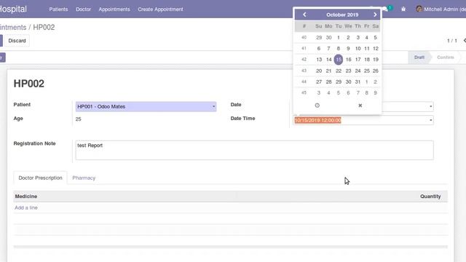Choose October 26 in calendar
Screen dimensions: 466x262
pos(376,71)
